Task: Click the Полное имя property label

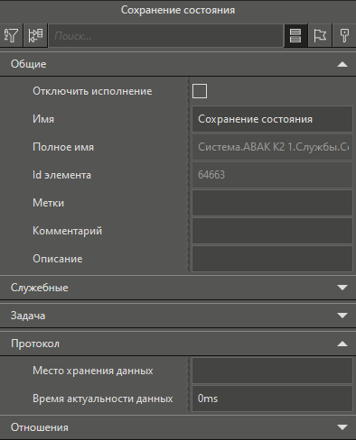Action: 63,147
